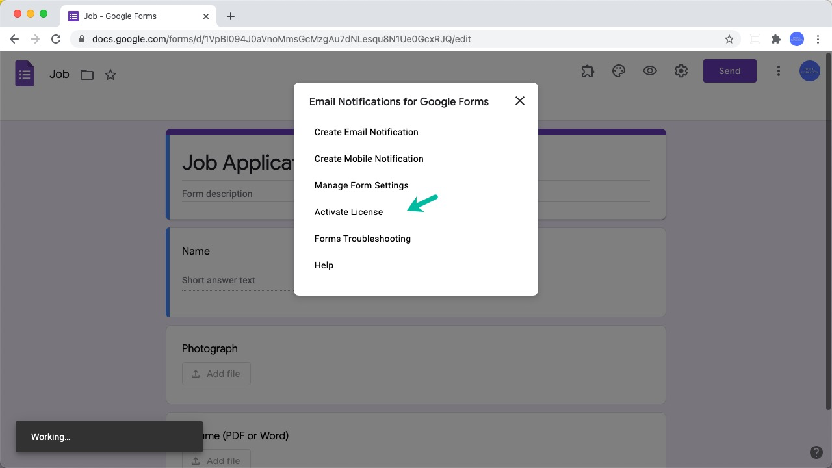Click the Working notification toast
Image resolution: width=832 pixels, height=468 pixels.
pos(109,437)
